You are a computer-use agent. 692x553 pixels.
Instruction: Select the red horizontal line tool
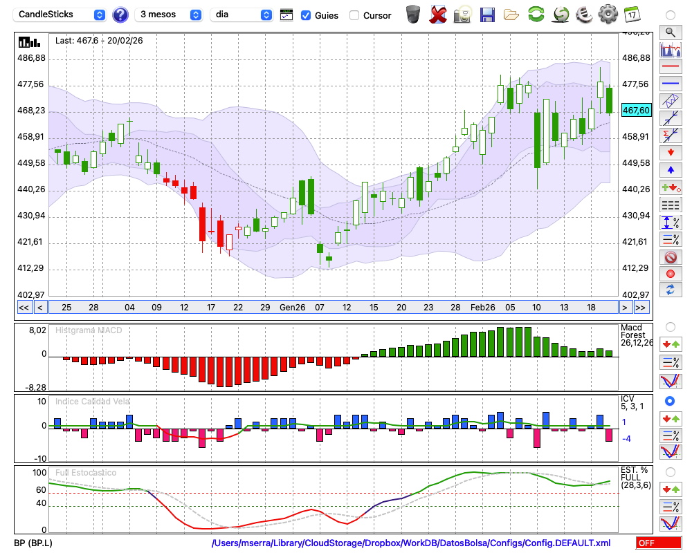[x=670, y=67]
